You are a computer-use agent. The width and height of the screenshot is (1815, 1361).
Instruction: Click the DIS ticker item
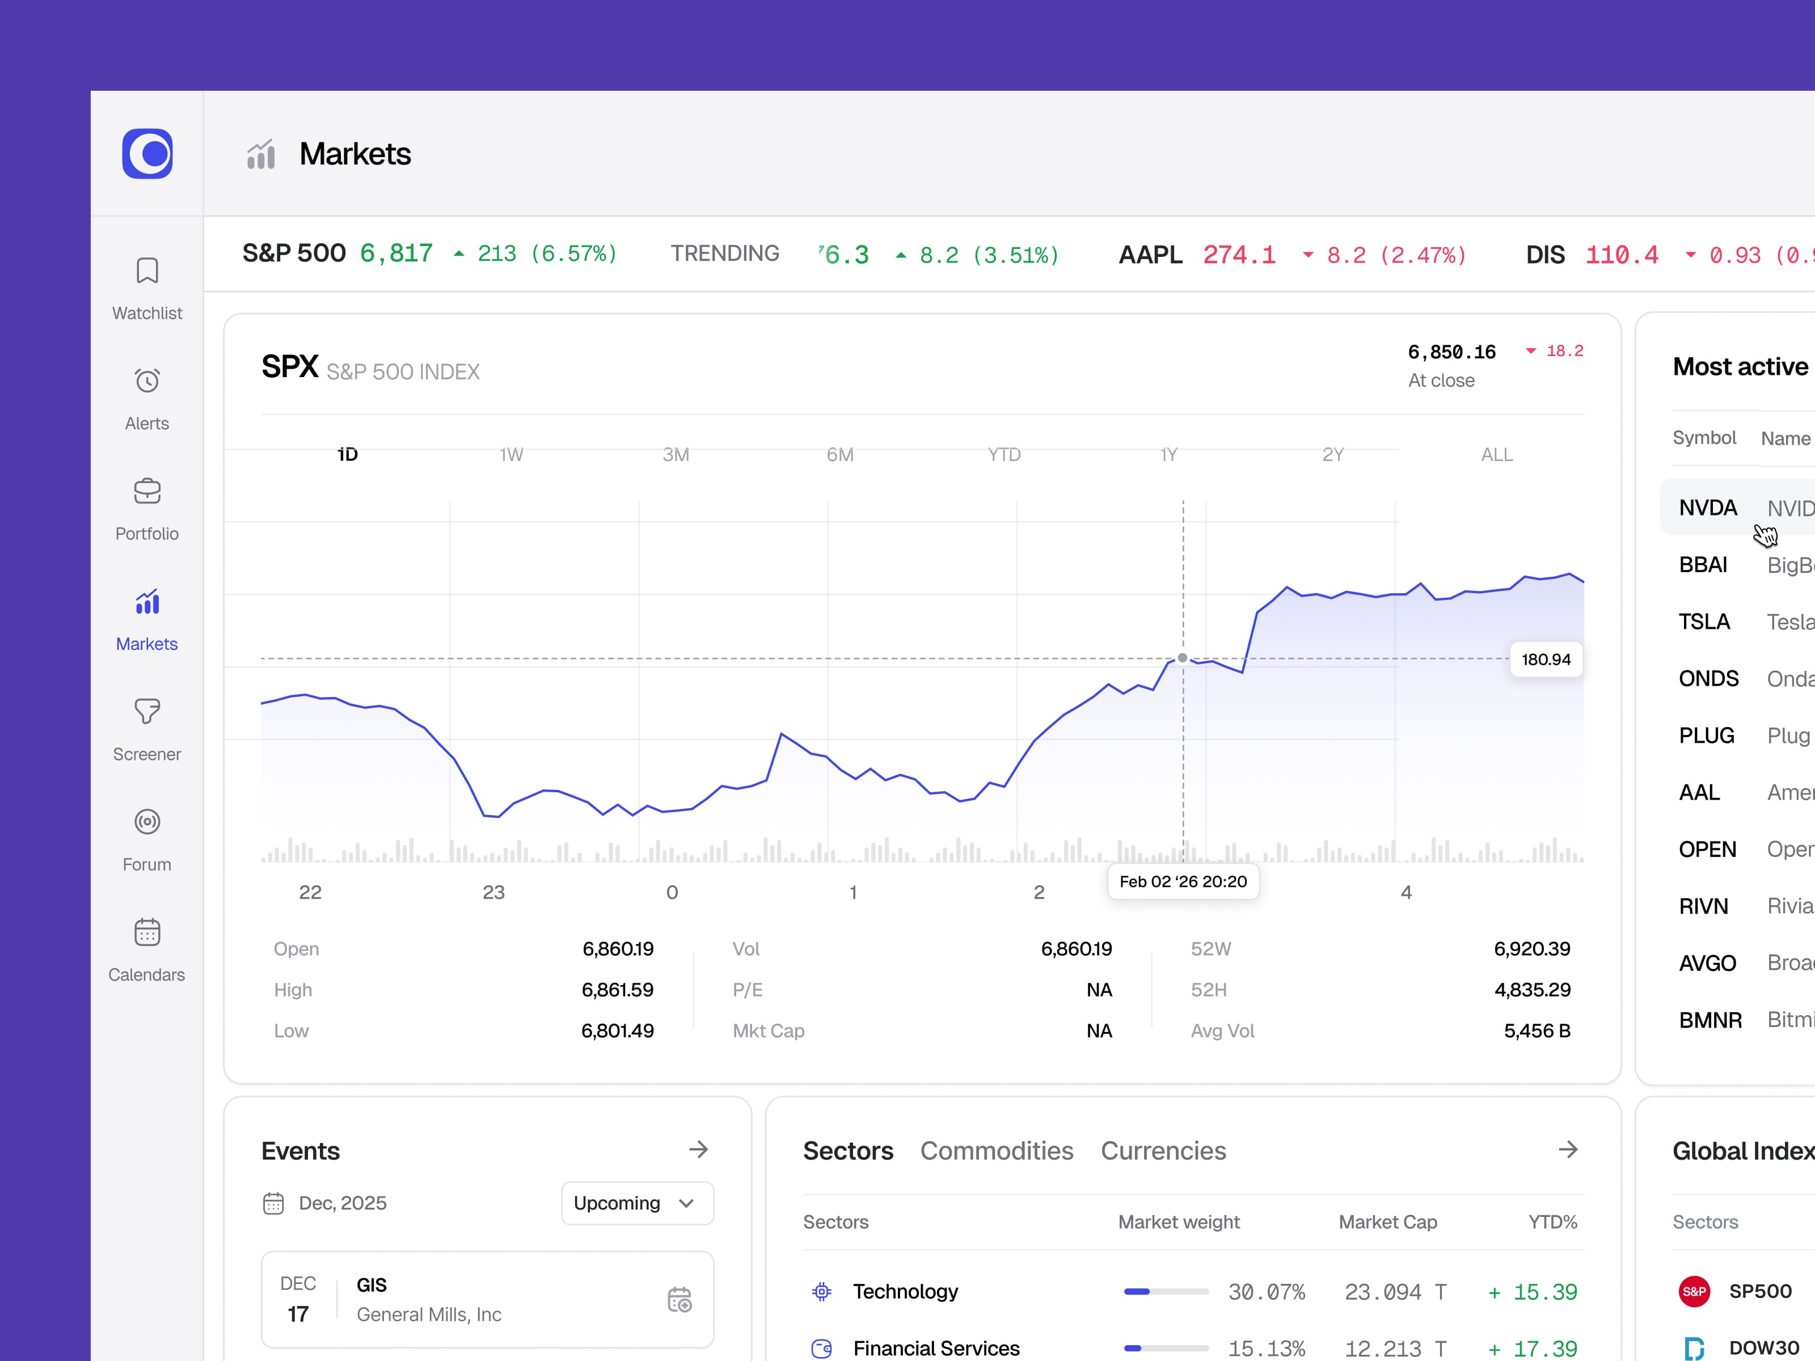click(1670, 255)
